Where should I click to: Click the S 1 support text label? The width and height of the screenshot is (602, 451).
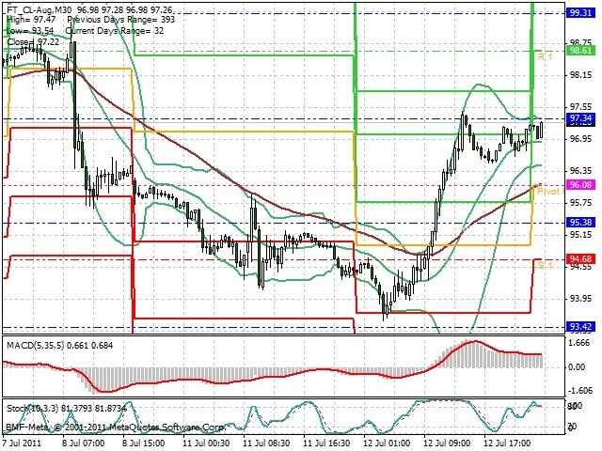click(x=546, y=265)
